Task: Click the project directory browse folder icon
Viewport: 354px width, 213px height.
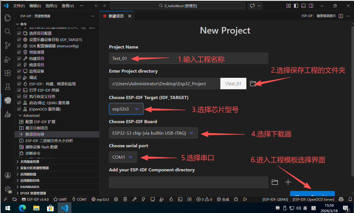Action: point(253,84)
